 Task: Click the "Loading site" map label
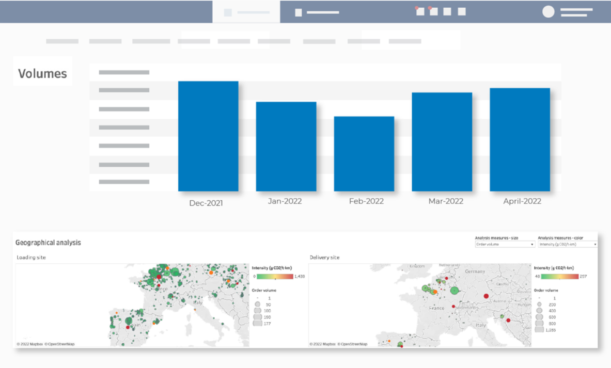[x=31, y=258]
